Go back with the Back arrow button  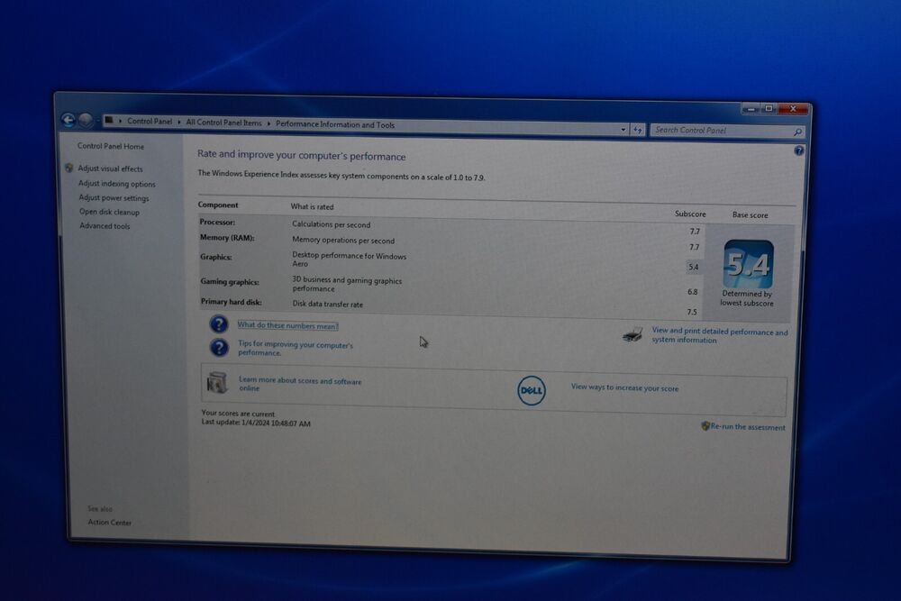tap(68, 120)
